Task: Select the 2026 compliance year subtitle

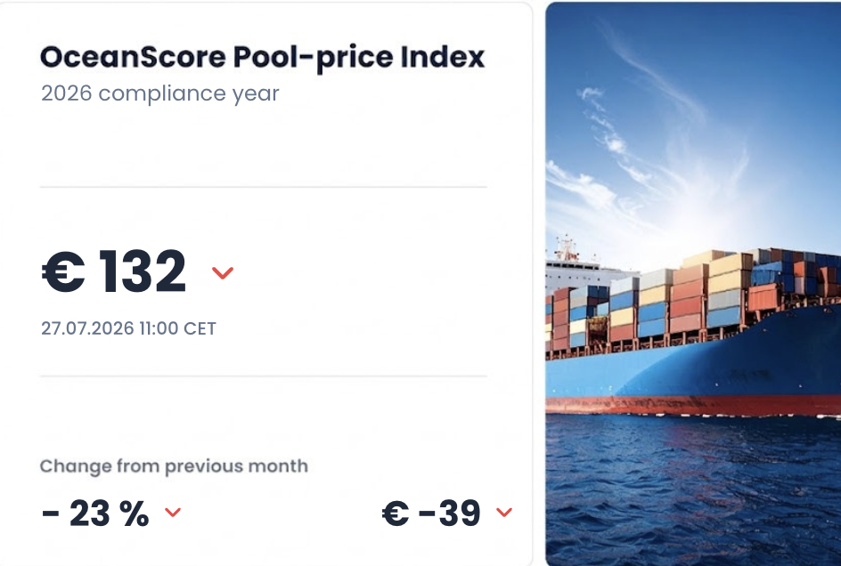Action: (x=159, y=93)
